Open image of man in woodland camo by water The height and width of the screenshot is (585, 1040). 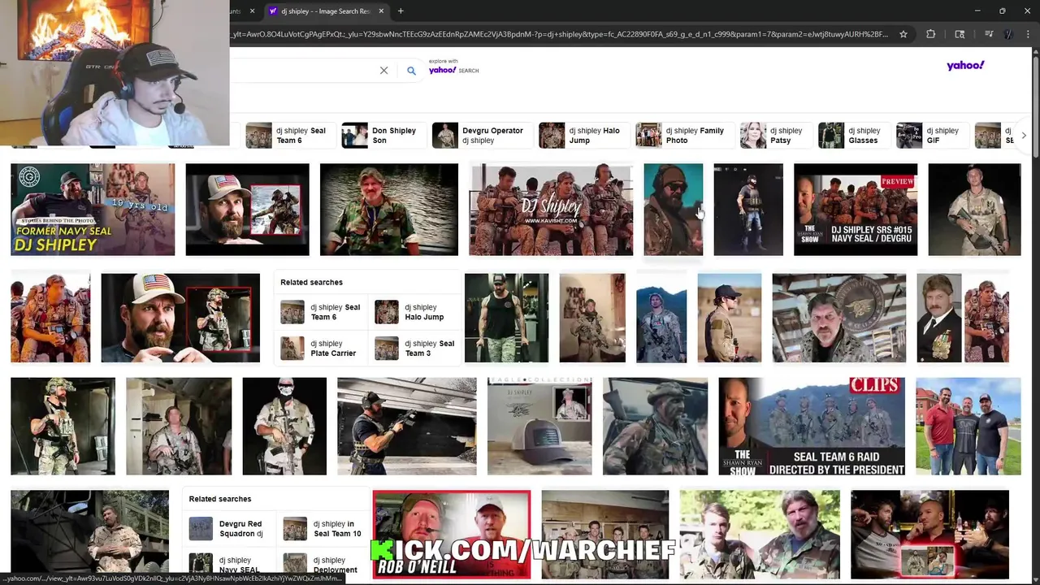pos(389,210)
